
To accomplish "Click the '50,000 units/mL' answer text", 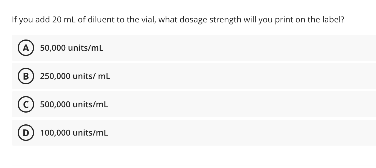I will pos(72,48).
